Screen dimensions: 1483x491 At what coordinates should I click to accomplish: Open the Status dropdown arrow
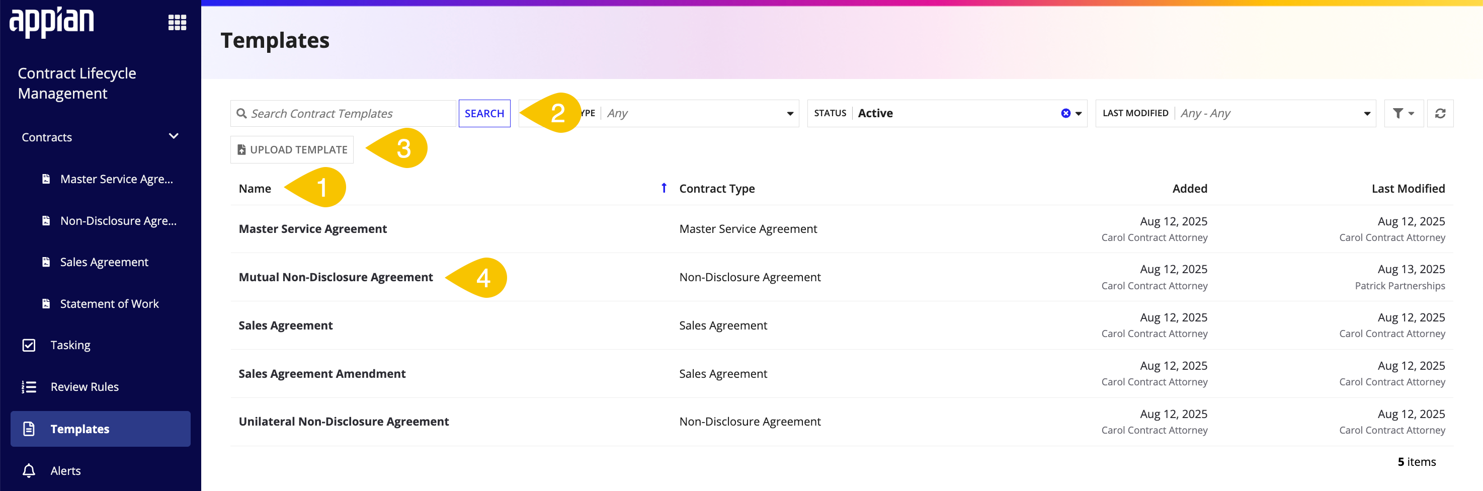pos(1078,113)
